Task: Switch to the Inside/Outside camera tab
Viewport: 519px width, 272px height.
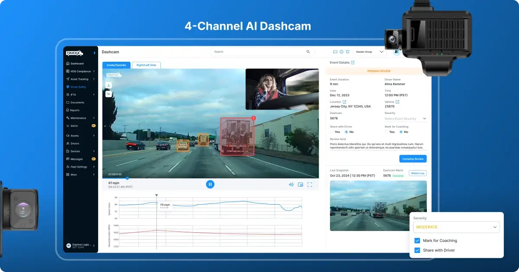Action: tap(116, 65)
